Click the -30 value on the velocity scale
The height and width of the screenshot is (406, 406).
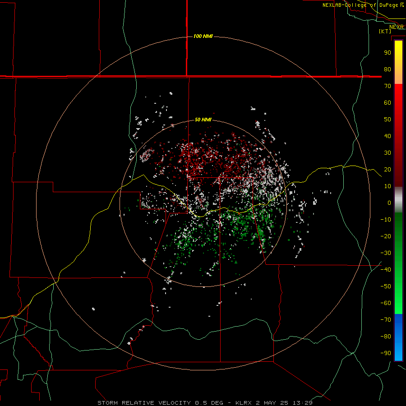point(386,253)
